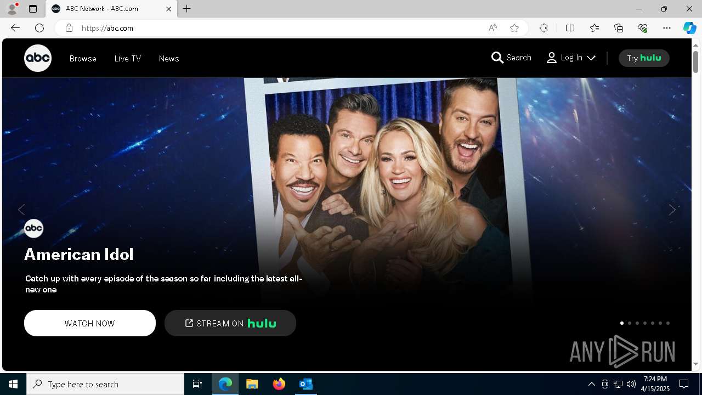Open the Search magnifier icon

(x=497, y=58)
